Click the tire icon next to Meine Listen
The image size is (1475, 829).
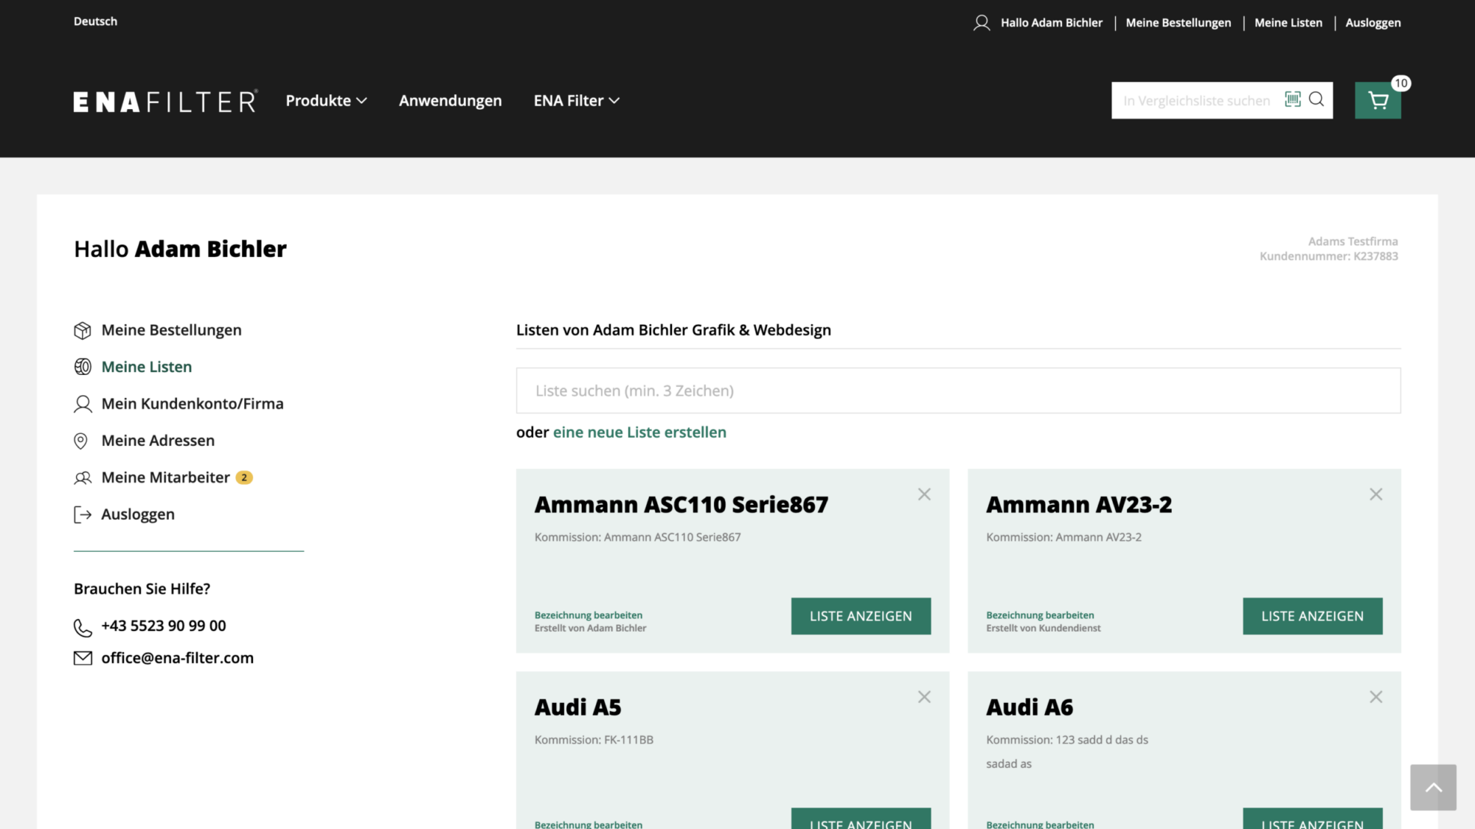click(83, 366)
